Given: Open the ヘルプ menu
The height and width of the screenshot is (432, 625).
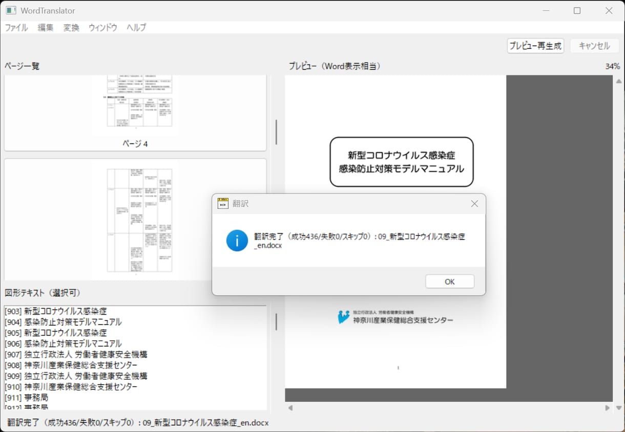Looking at the screenshot, I should tap(136, 28).
